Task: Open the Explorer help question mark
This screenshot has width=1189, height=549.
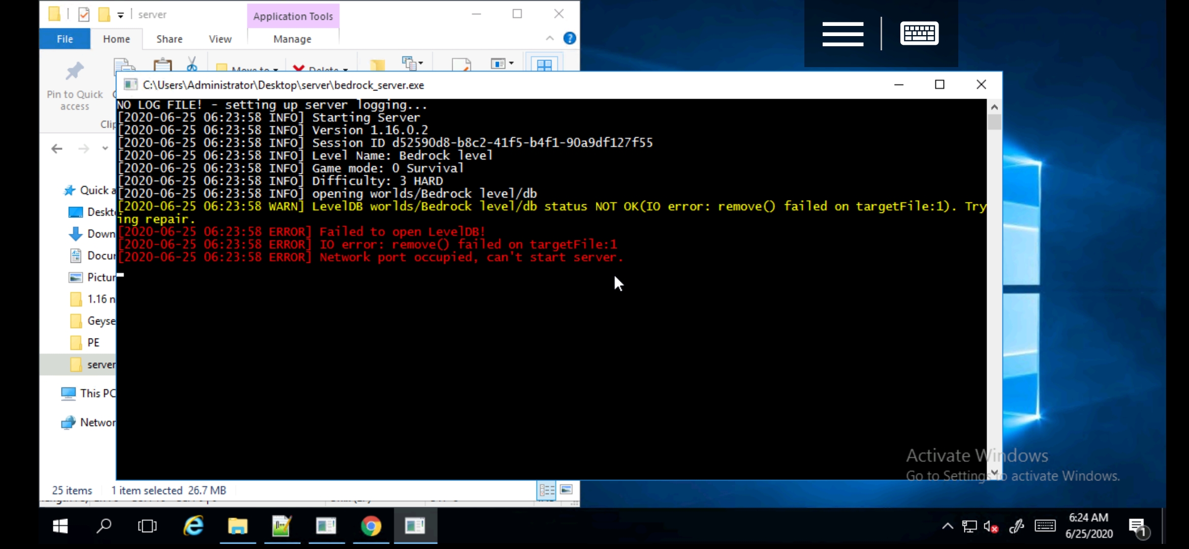Action: pos(570,39)
